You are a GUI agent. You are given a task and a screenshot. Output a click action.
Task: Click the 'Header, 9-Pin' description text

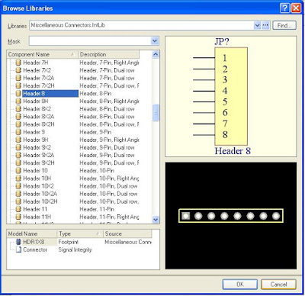click(95, 132)
